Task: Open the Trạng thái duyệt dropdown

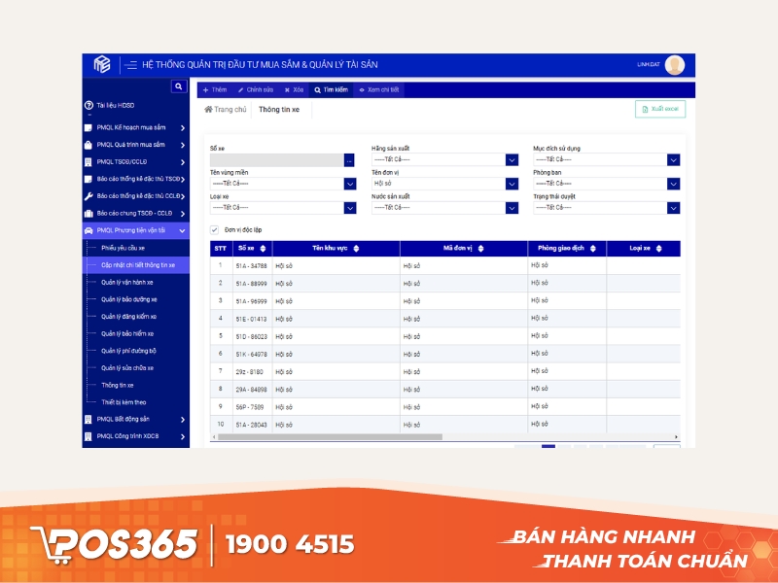Action: (671, 207)
